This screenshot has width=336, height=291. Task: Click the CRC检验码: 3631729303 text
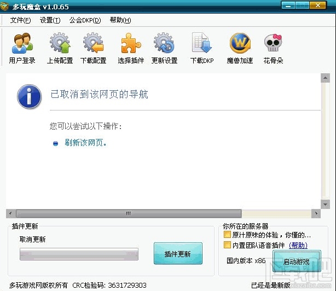(x=109, y=285)
